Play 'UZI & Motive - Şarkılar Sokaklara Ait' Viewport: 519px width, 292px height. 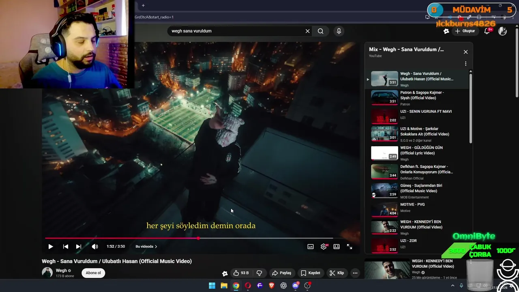coord(418,134)
